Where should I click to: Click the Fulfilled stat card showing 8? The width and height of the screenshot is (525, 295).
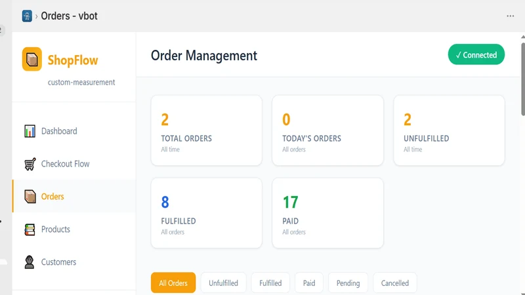(x=207, y=213)
